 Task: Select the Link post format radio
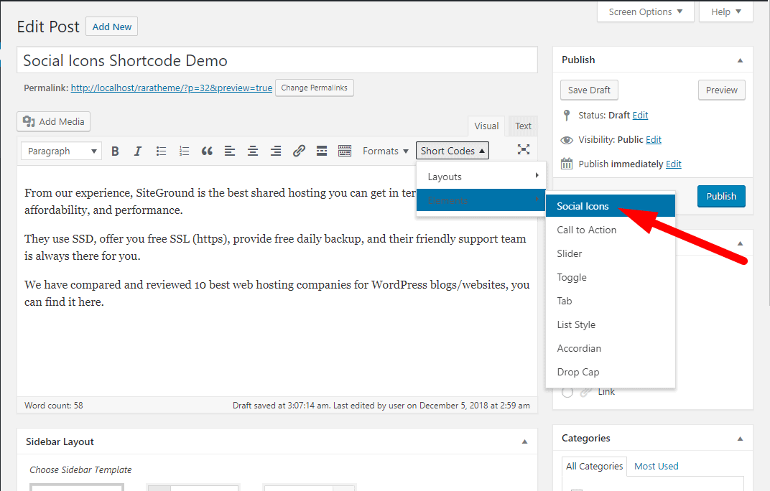(x=567, y=393)
